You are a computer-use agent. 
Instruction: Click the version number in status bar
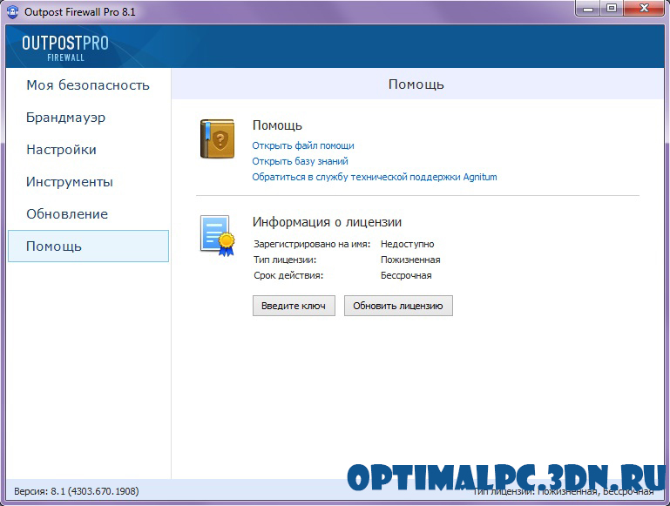(x=77, y=491)
